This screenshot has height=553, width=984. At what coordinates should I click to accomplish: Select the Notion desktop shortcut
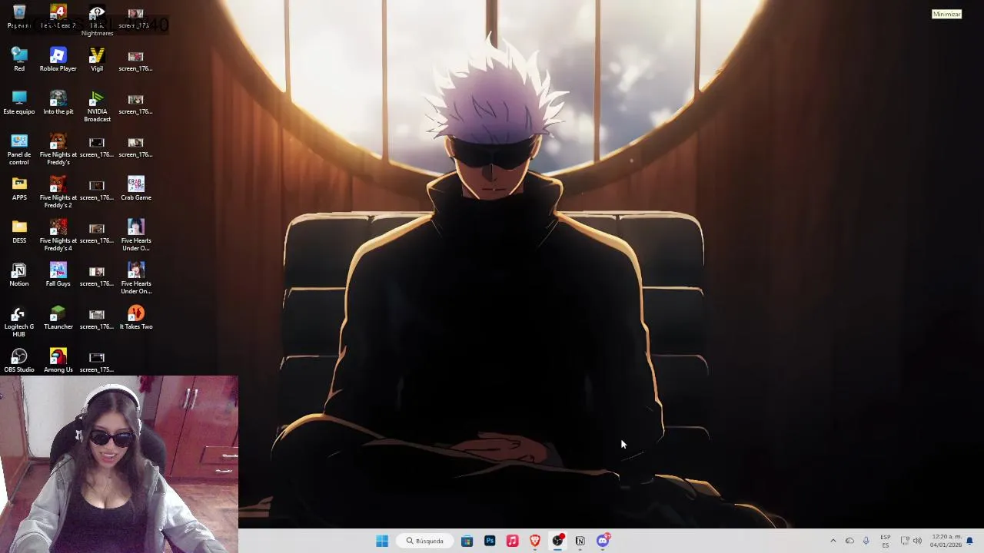pos(19,275)
